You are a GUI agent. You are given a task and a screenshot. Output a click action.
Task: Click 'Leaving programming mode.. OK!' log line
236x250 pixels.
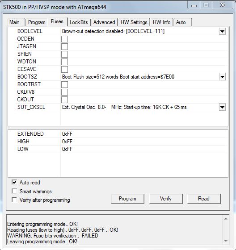pyautogui.click(x=42, y=242)
